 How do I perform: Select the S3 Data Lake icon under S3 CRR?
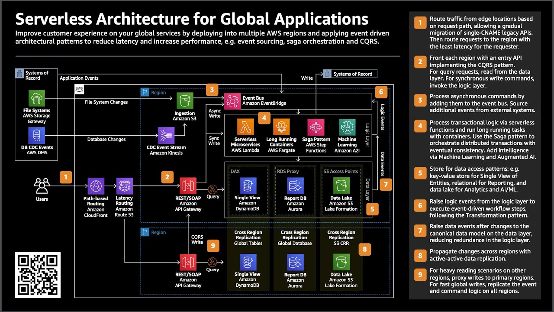point(341,263)
